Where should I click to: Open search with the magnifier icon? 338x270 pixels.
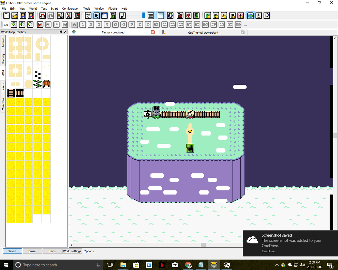(267, 16)
